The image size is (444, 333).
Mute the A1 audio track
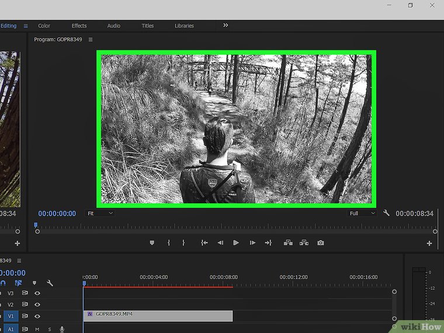tap(37, 329)
